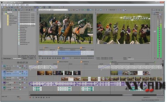This screenshot has height=102, width=167.
Task: Open the Edit menu
Action: pyautogui.click(x=6, y=5)
